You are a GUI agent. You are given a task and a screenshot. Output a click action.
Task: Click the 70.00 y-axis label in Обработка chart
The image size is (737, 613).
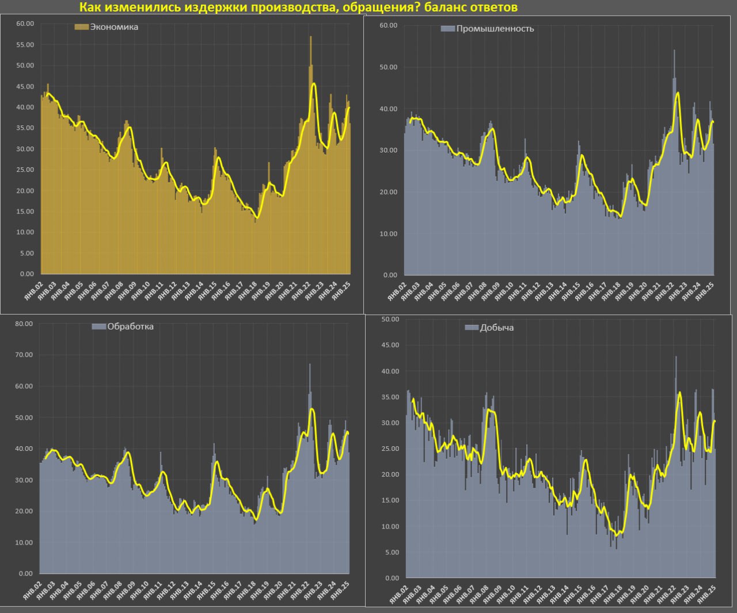pyautogui.click(x=25, y=355)
